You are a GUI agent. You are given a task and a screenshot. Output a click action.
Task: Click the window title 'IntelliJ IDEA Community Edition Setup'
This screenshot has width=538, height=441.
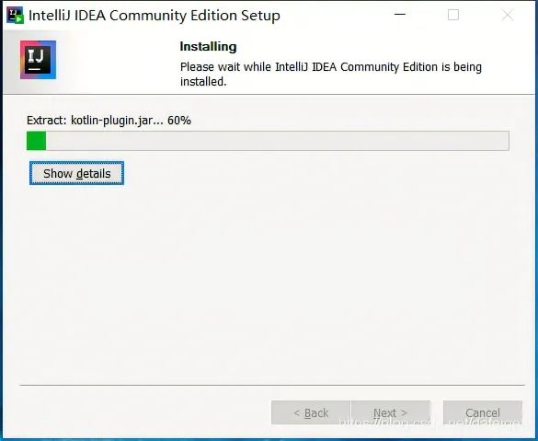coord(155,16)
